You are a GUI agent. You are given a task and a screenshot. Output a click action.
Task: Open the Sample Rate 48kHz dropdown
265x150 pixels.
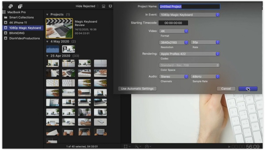click(x=205, y=77)
